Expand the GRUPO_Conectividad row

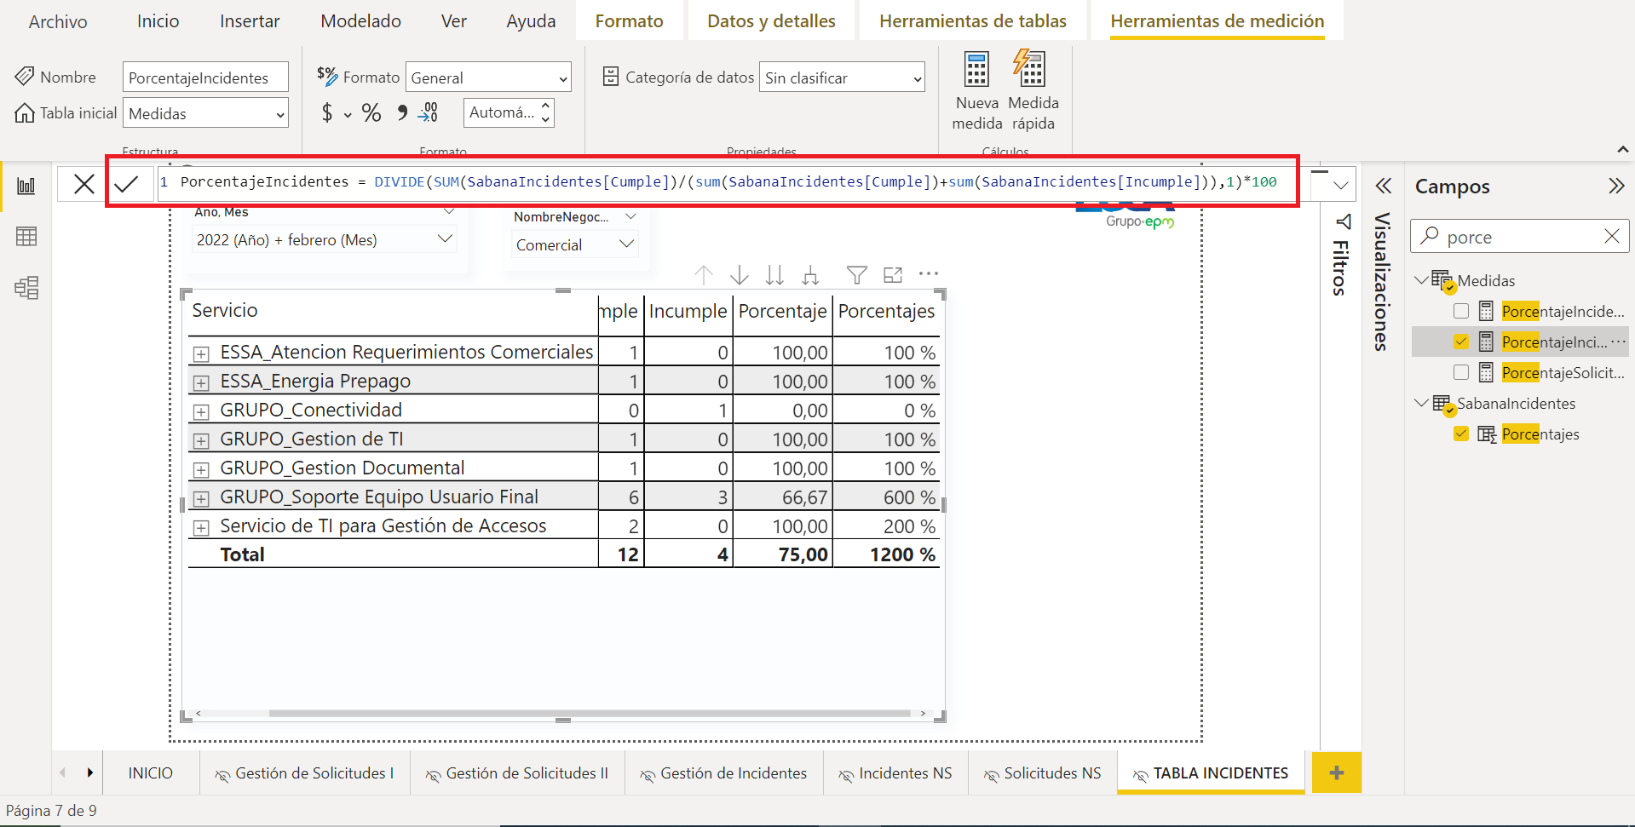[x=201, y=412]
